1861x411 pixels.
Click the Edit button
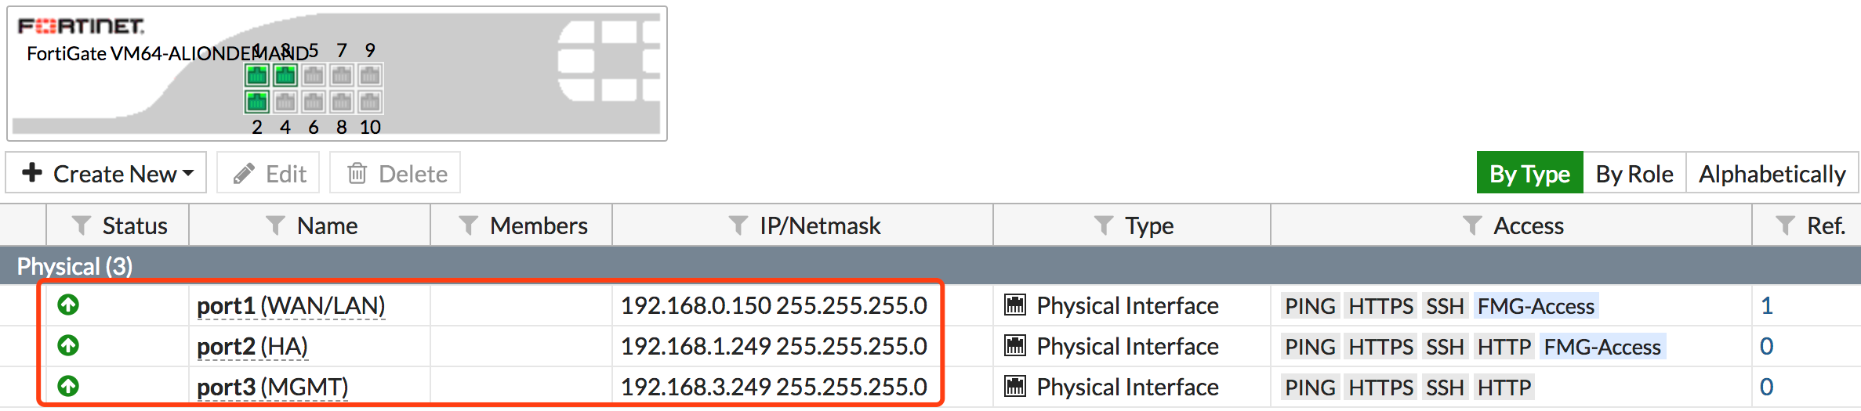(x=269, y=173)
